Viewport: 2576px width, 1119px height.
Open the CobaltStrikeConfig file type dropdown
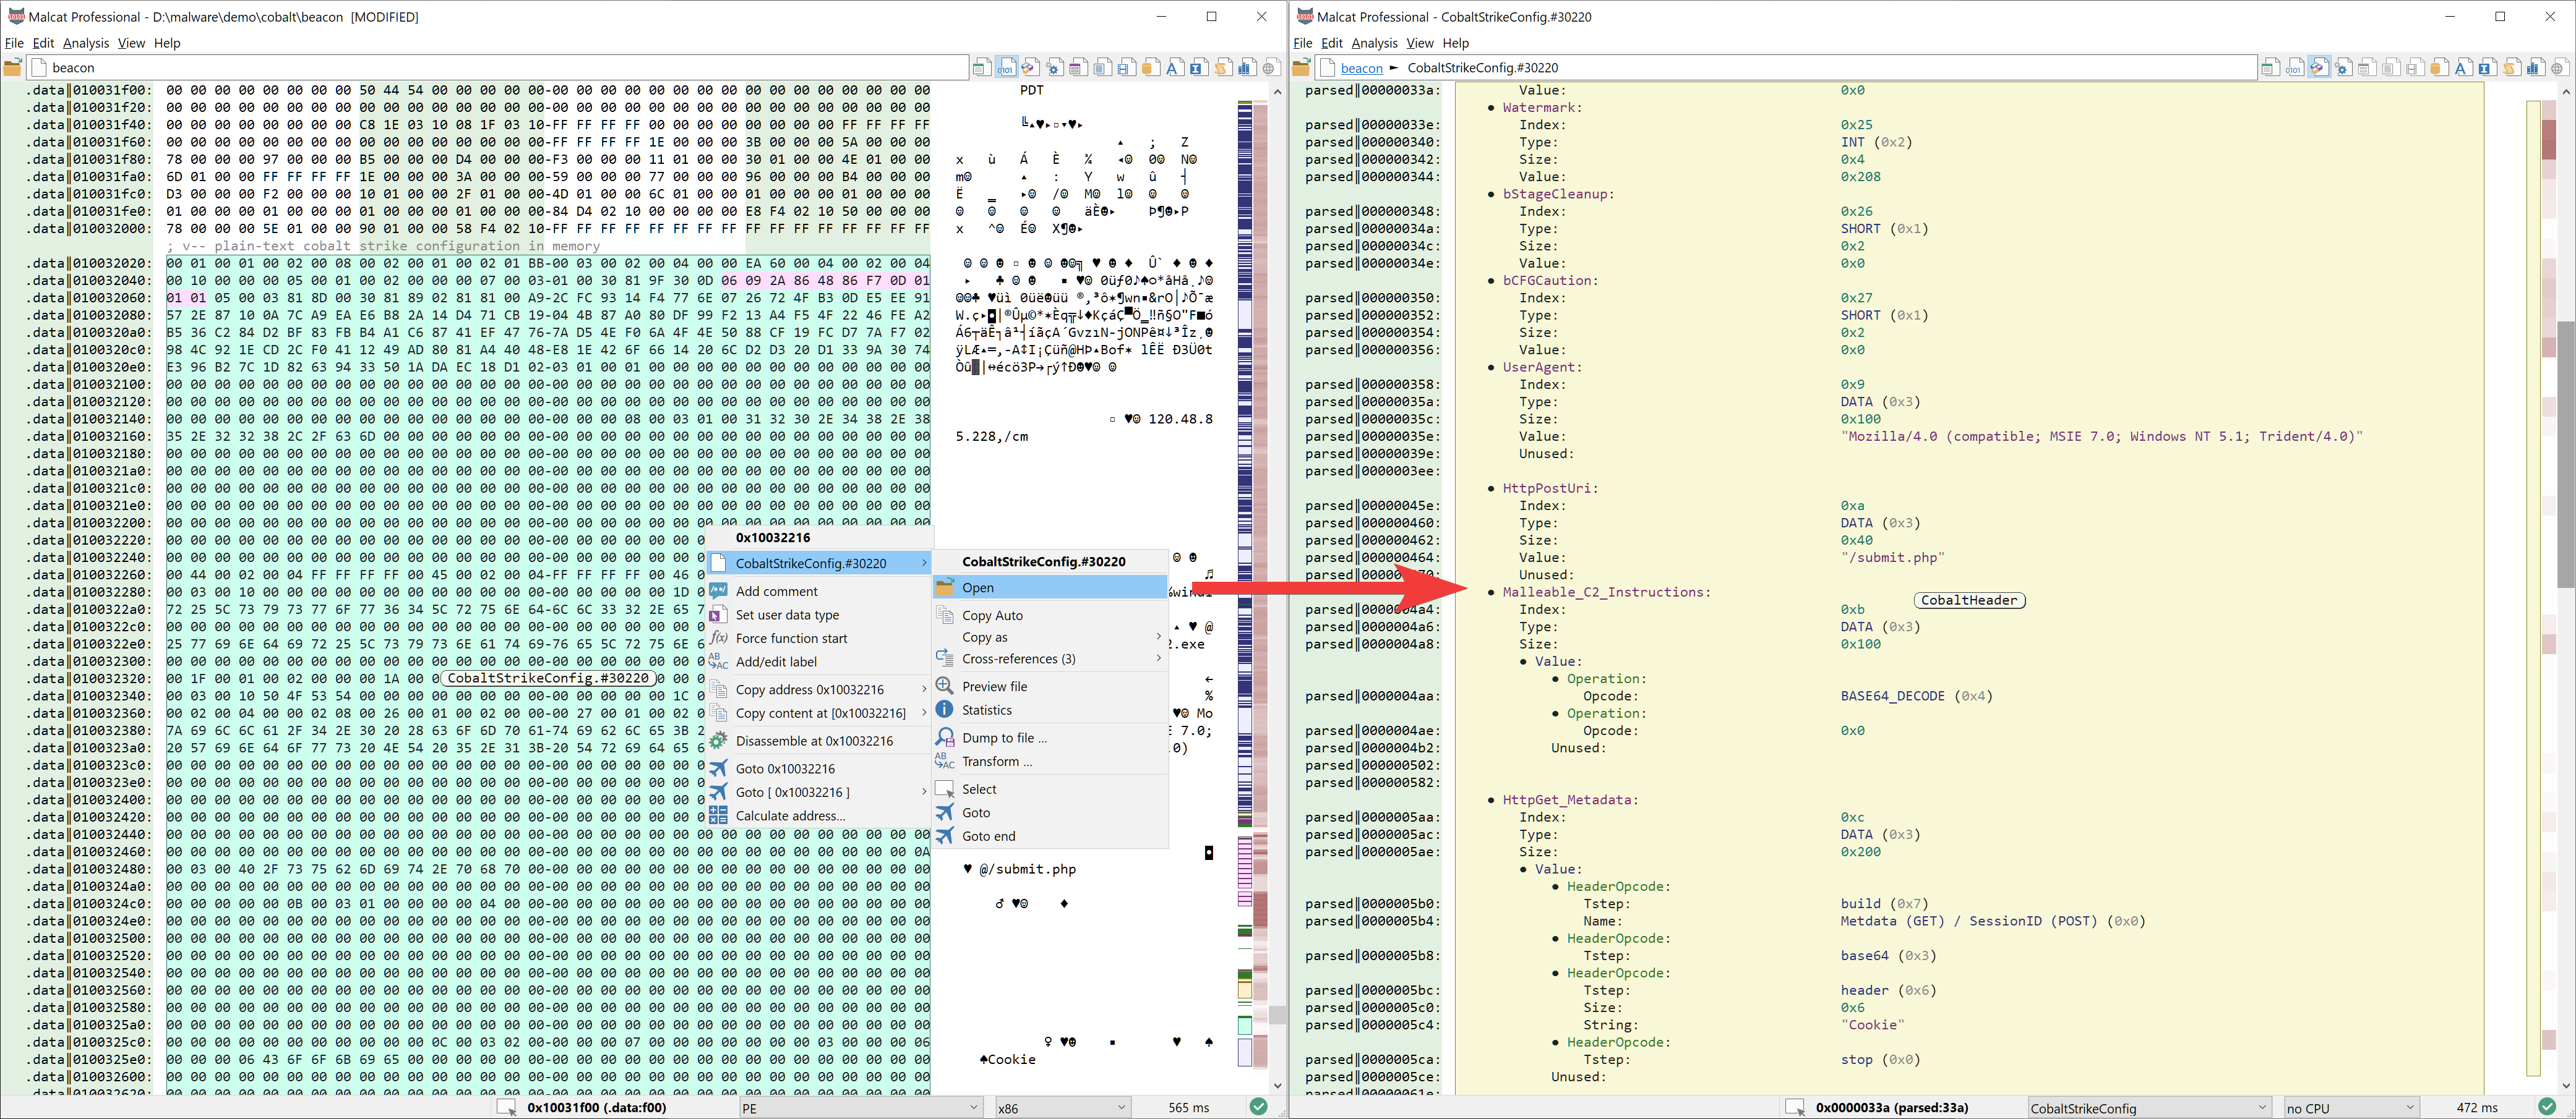tap(2149, 1108)
